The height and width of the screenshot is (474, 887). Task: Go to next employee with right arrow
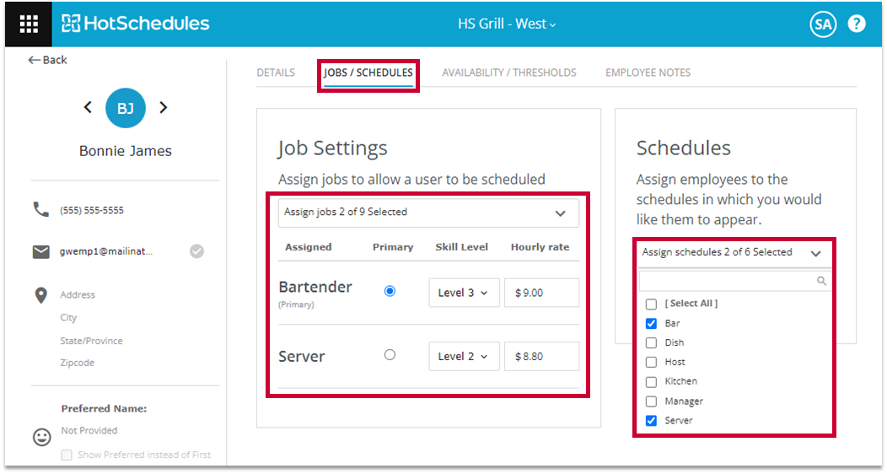pyautogui.click(x=164, y=107)
